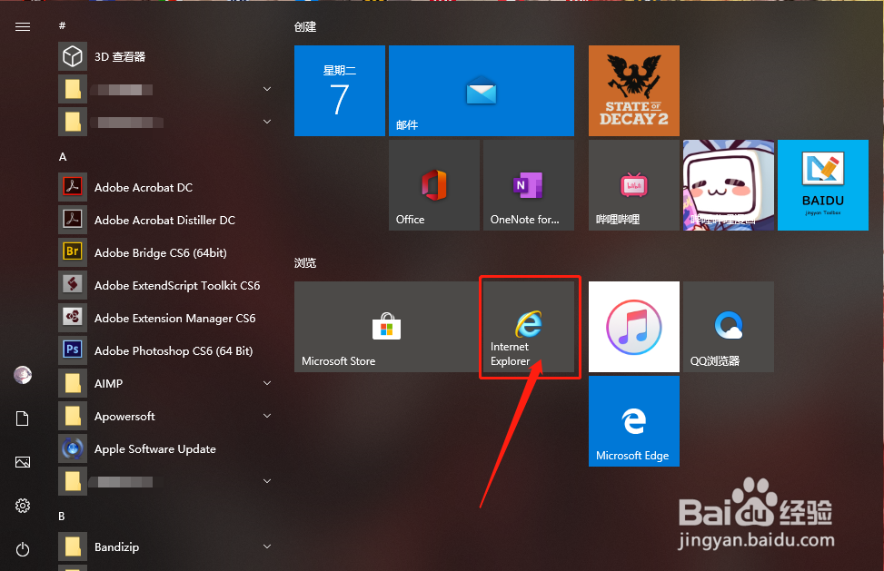Open the Office tile

coord(434,185)
